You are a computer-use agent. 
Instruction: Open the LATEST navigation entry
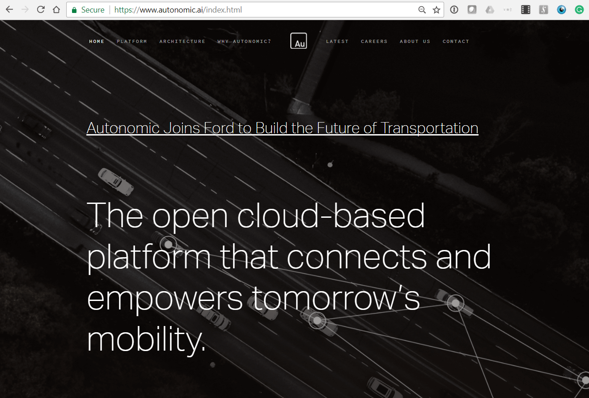[338, 41]
